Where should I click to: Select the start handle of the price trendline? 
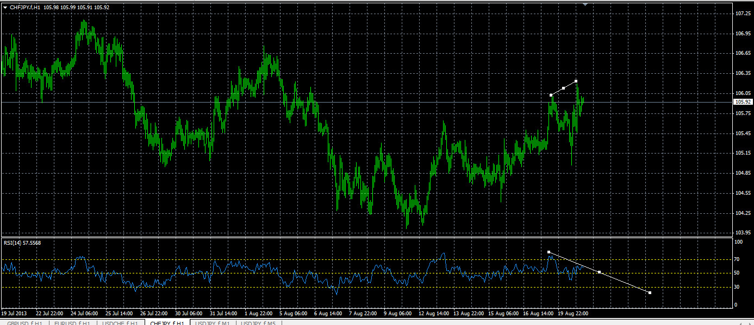551,95
